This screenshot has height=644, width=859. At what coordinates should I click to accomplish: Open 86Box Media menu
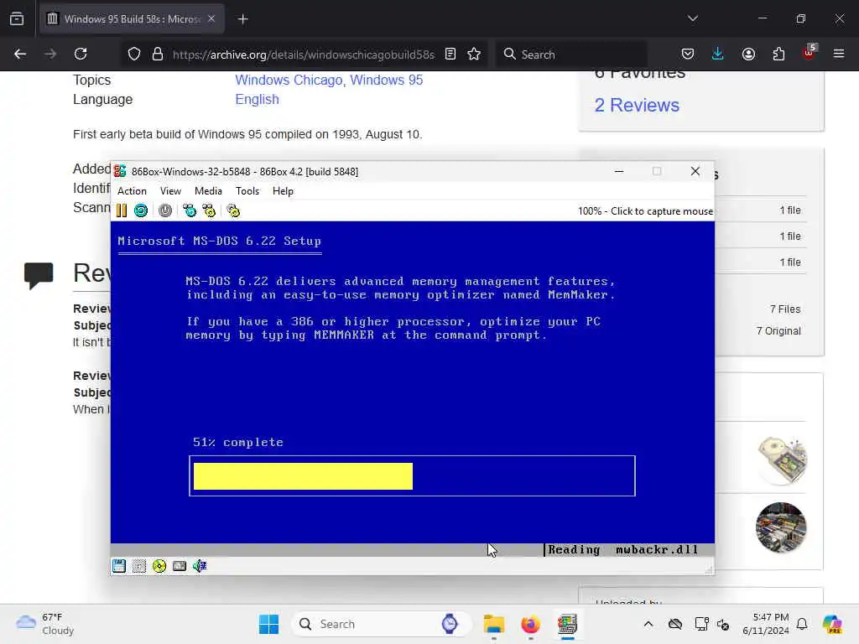point(208,191)
